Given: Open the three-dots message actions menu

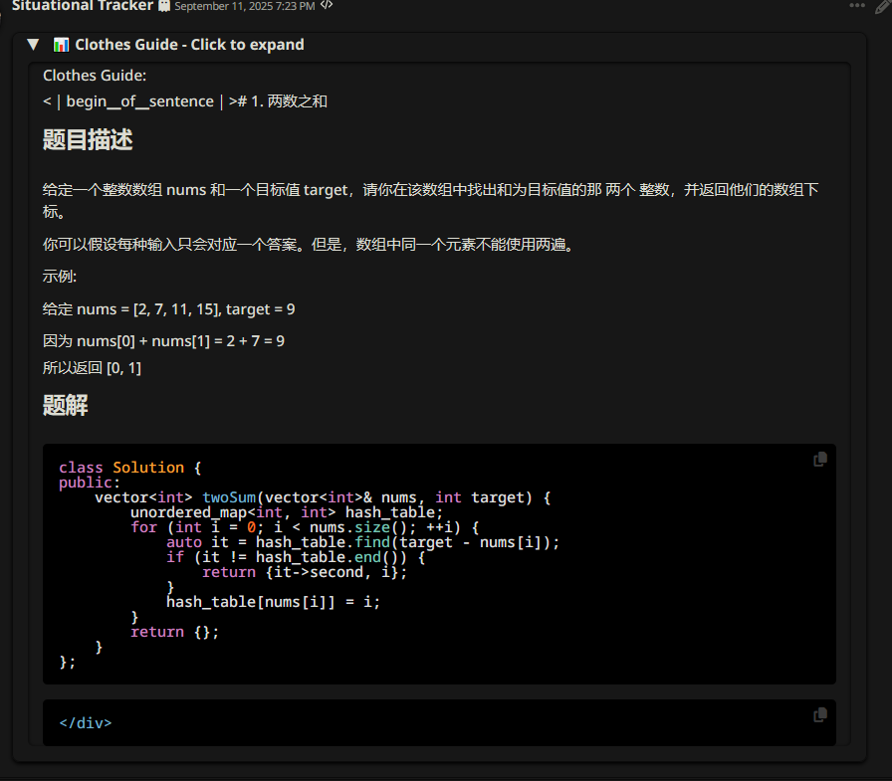Looking at the screenshot, I should pyautogui.click(x=857, y=5).
